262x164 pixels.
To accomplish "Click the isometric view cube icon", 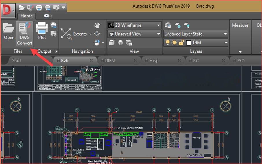I will click(x=120, y=43).
